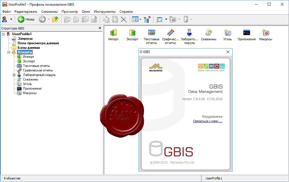The width and height of the screenshot is (289, 182).
Task: Click the Micromine logo in about dialog
Action: (156, 67)
